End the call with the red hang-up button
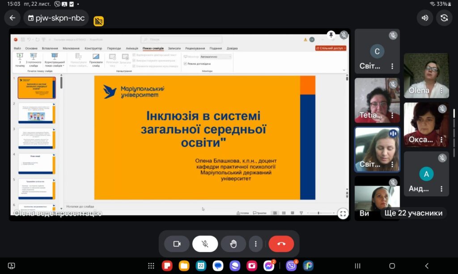458x274 pixels. click(x=281, y=244)
